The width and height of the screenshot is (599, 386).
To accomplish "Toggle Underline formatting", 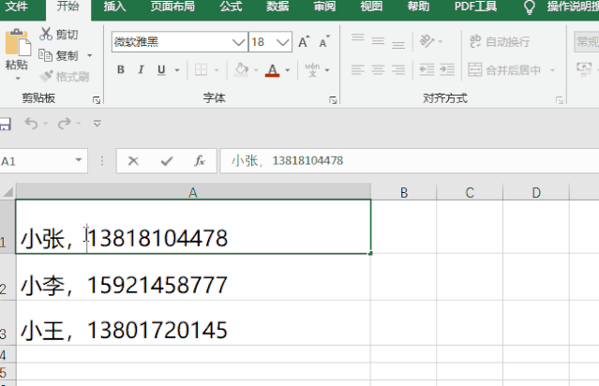I will click(x=162, y=70).
